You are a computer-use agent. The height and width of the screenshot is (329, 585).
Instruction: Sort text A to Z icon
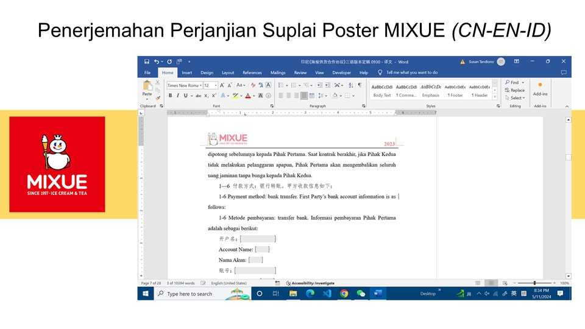point(351,85)
